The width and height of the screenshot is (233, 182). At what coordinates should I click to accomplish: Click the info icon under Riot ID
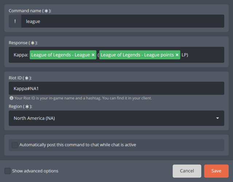pyautogui.click(x=11, y=98)
